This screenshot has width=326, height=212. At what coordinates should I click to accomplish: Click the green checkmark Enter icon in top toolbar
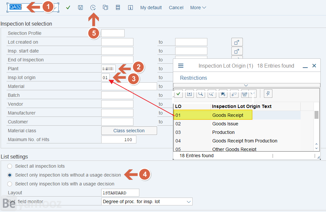pyautogui.click(x=68, y=8)
